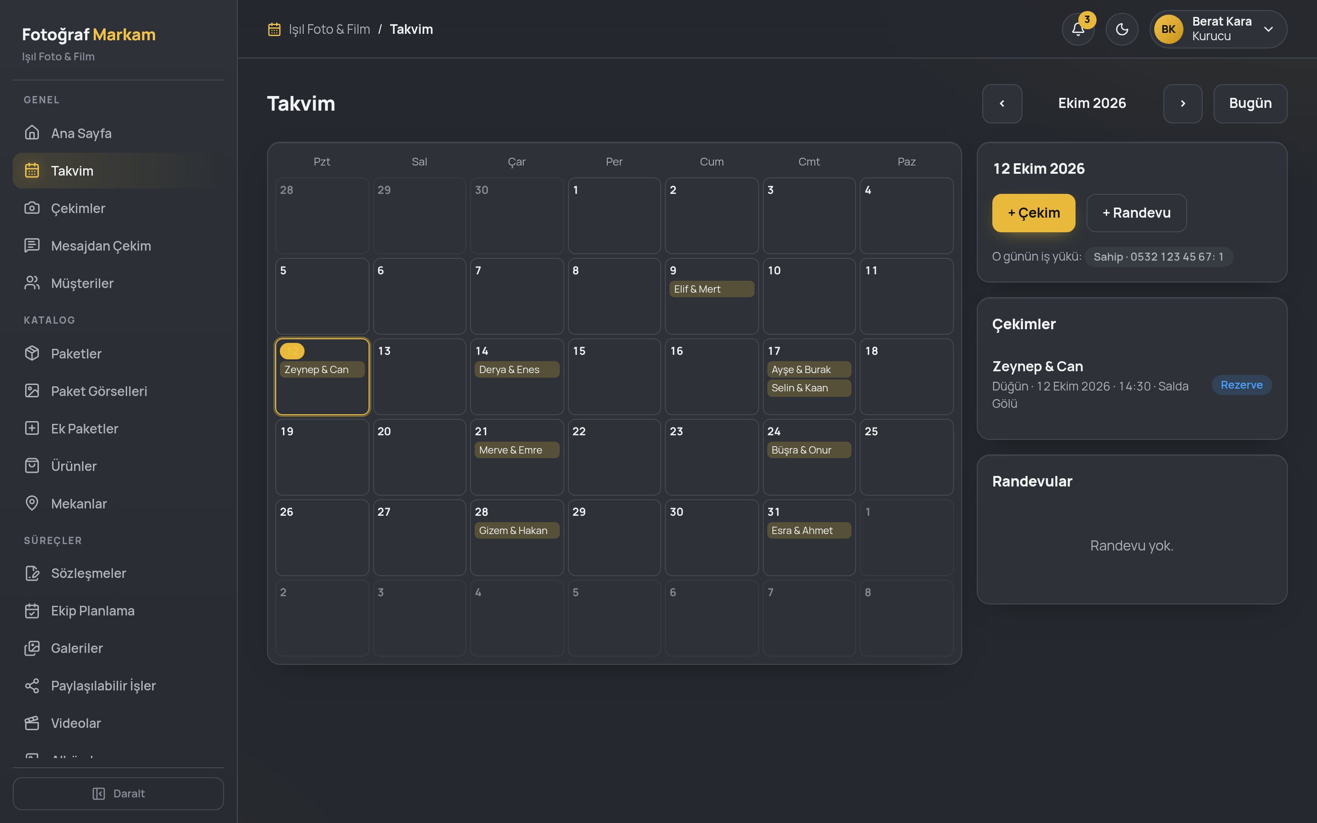Open the Ayşe & Burak calendar event
The image size is (1317, 823).
click(808, 369)
